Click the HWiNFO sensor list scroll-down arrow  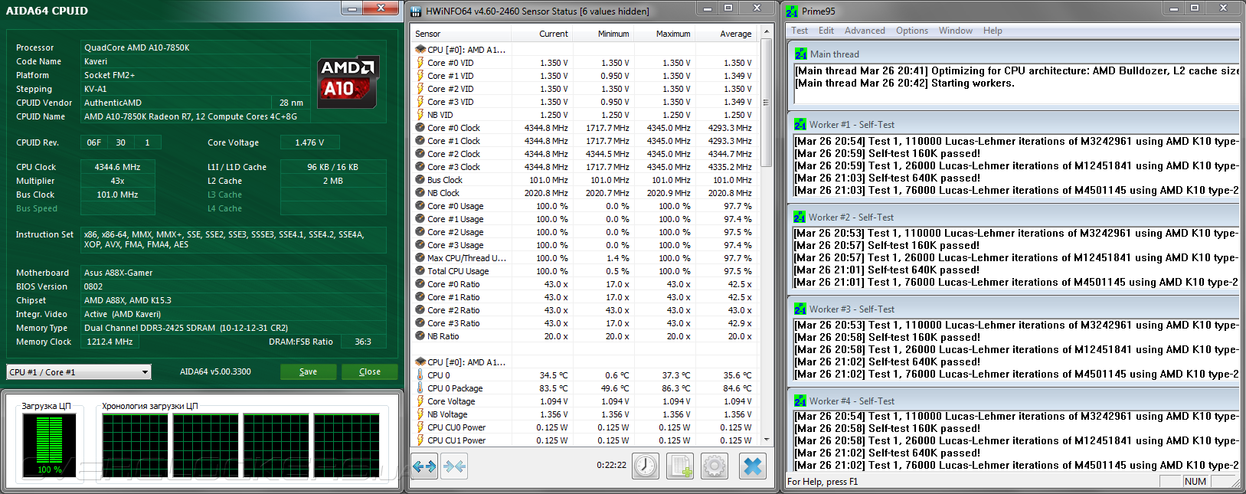pos(766,440)
